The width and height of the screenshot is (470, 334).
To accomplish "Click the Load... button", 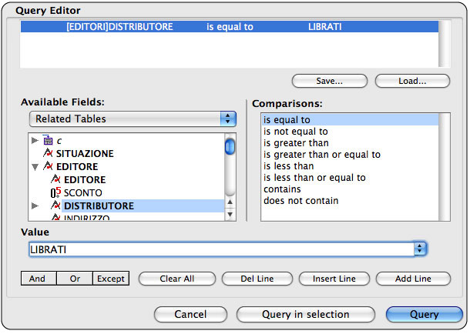I will tap(412, 81).
